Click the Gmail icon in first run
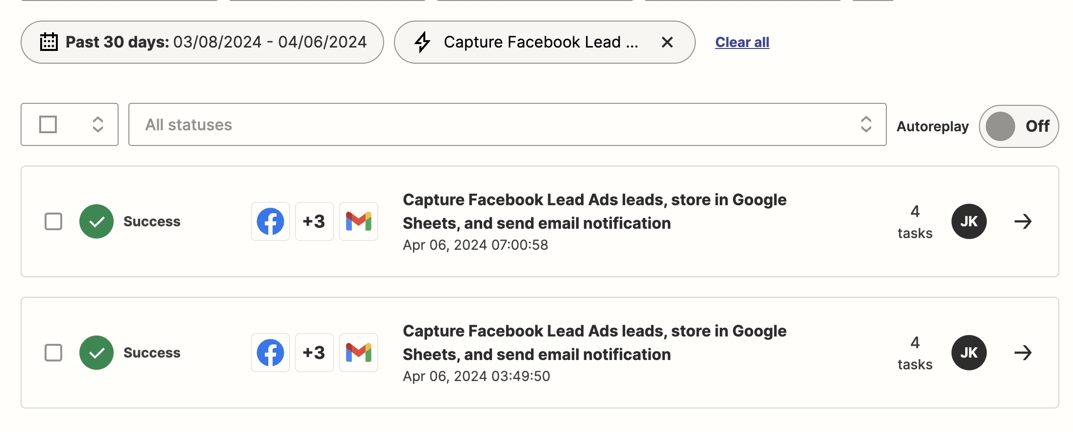The image size is (1073, 432). [x=358, y=221]
